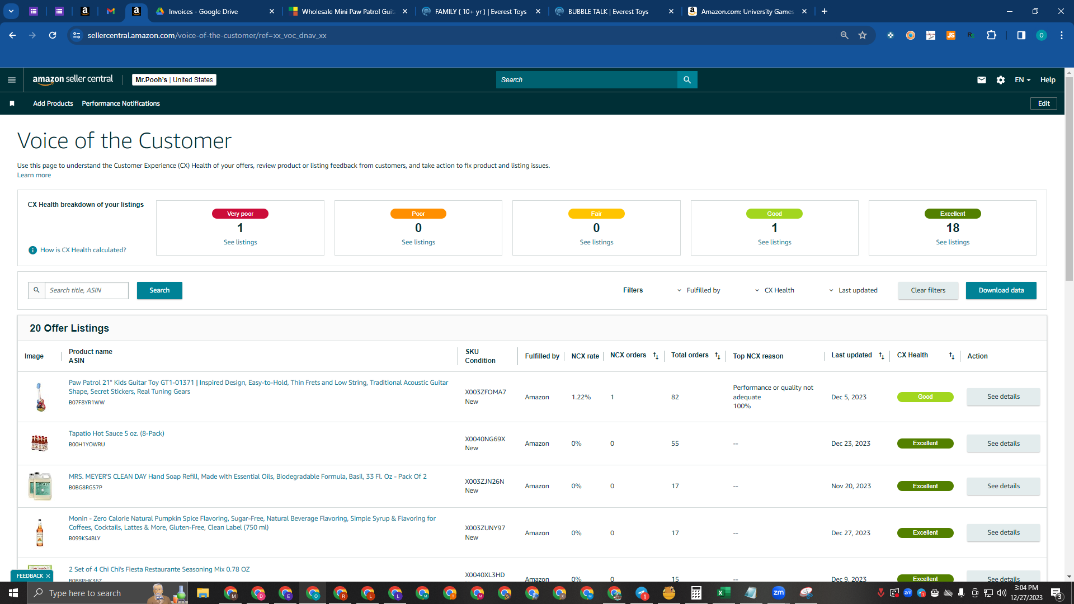This screenshot has width=1074, height=604.
Task: Open How is CX Health calculated link
Action: 83,250
